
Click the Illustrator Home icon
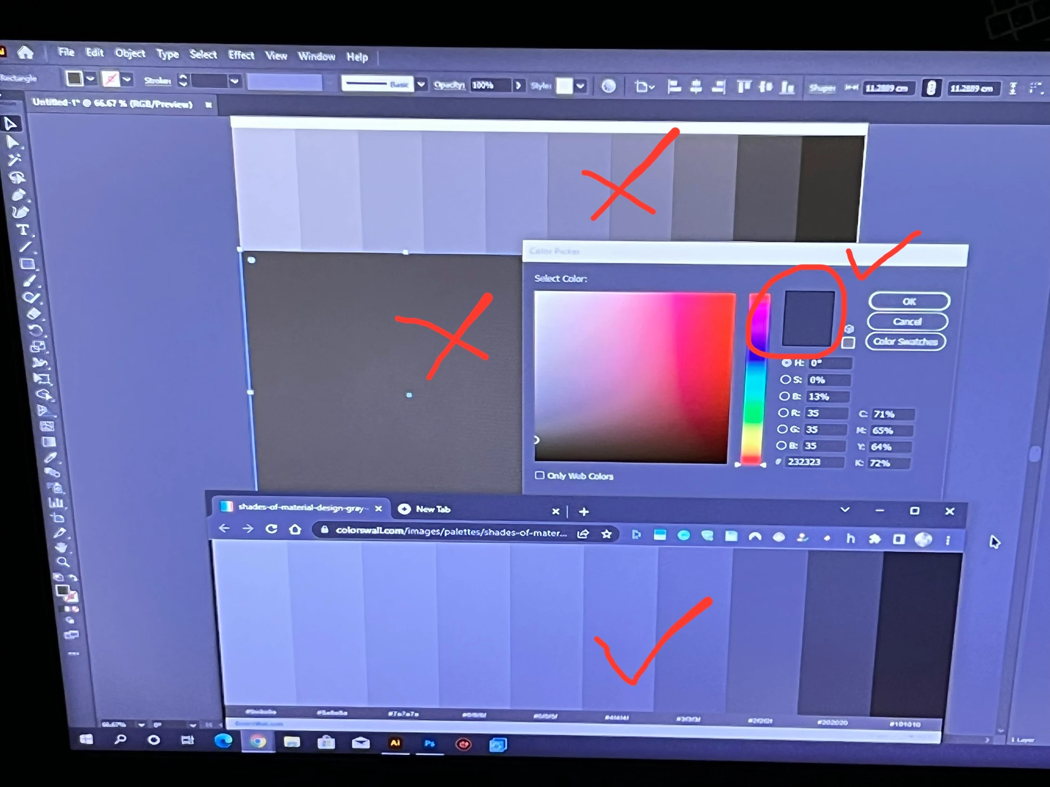(25, 52)
